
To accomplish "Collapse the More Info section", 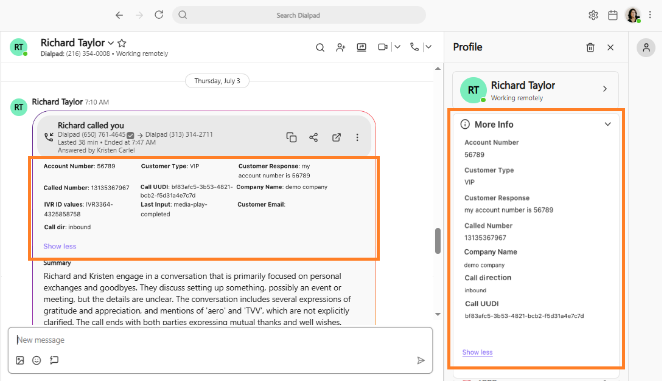I will (607, 125).
